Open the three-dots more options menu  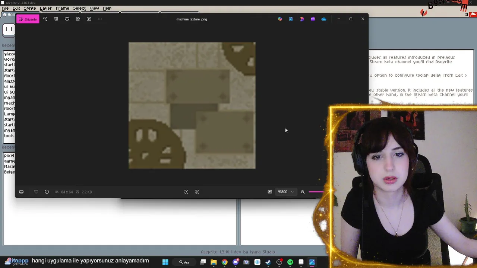100,19
